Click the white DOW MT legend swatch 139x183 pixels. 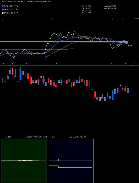point(3,9)
